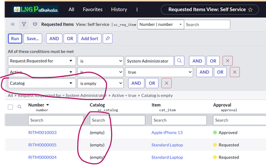The height and width of the screenshot is (165, 266).
Task: Open the operator dropdown in the Requested for row
Action: [x=101, y=61]
